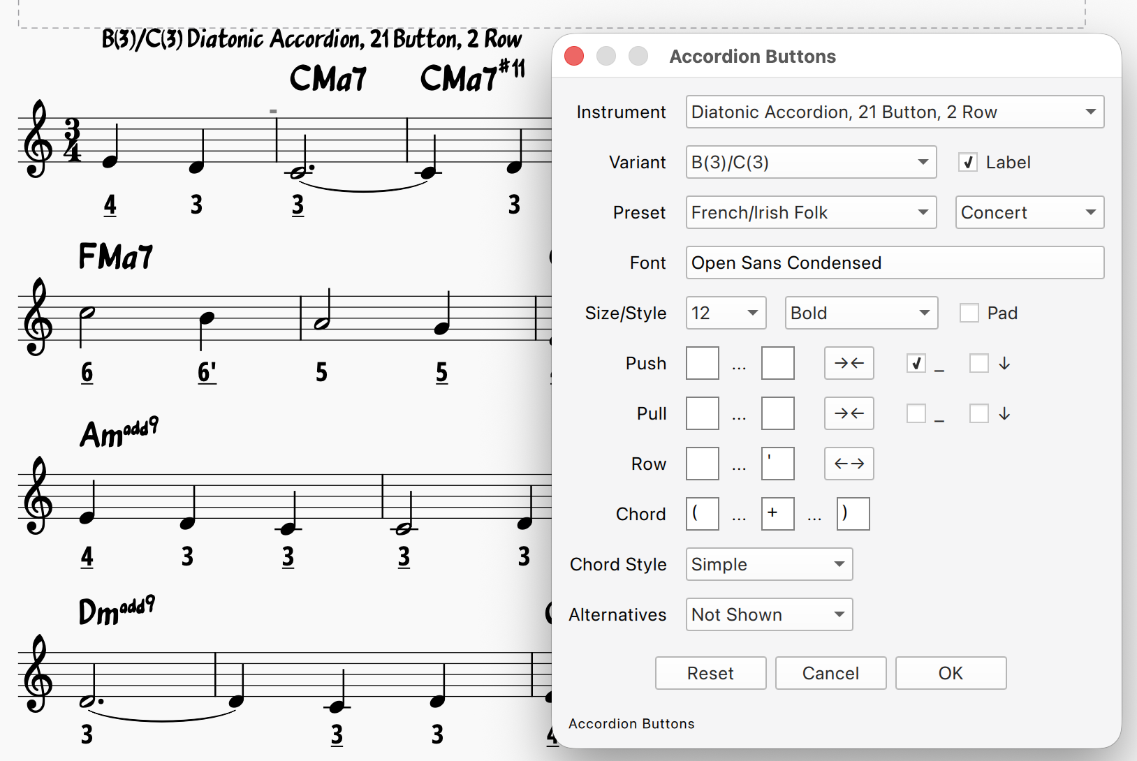Click the Chord plus separator field
Screen dimensions: 1137x761
pos(777,514)
